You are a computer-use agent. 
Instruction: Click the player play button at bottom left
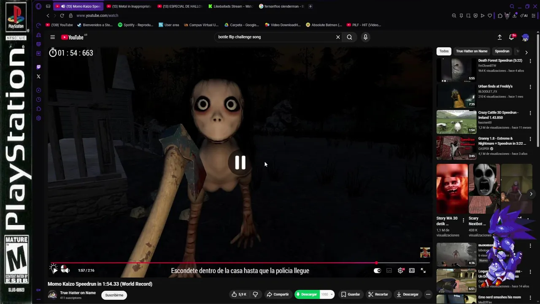tap(54, 270)
